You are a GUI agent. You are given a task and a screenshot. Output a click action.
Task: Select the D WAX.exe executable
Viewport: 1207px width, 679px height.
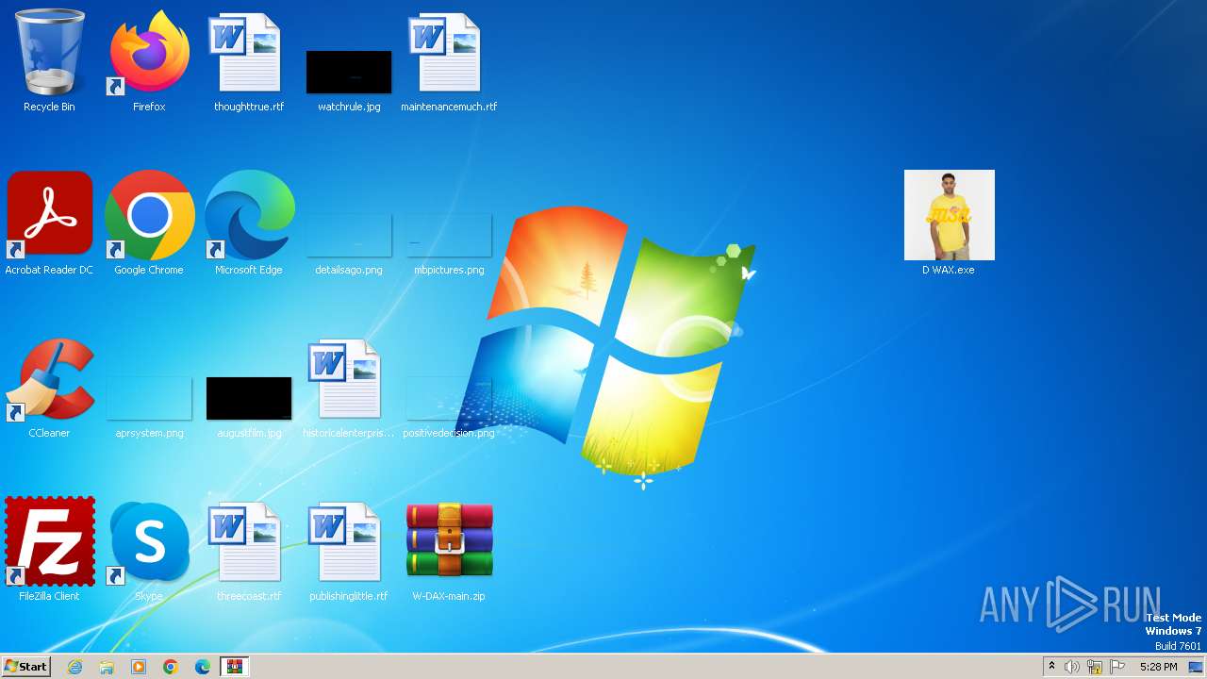coord(949,224)
